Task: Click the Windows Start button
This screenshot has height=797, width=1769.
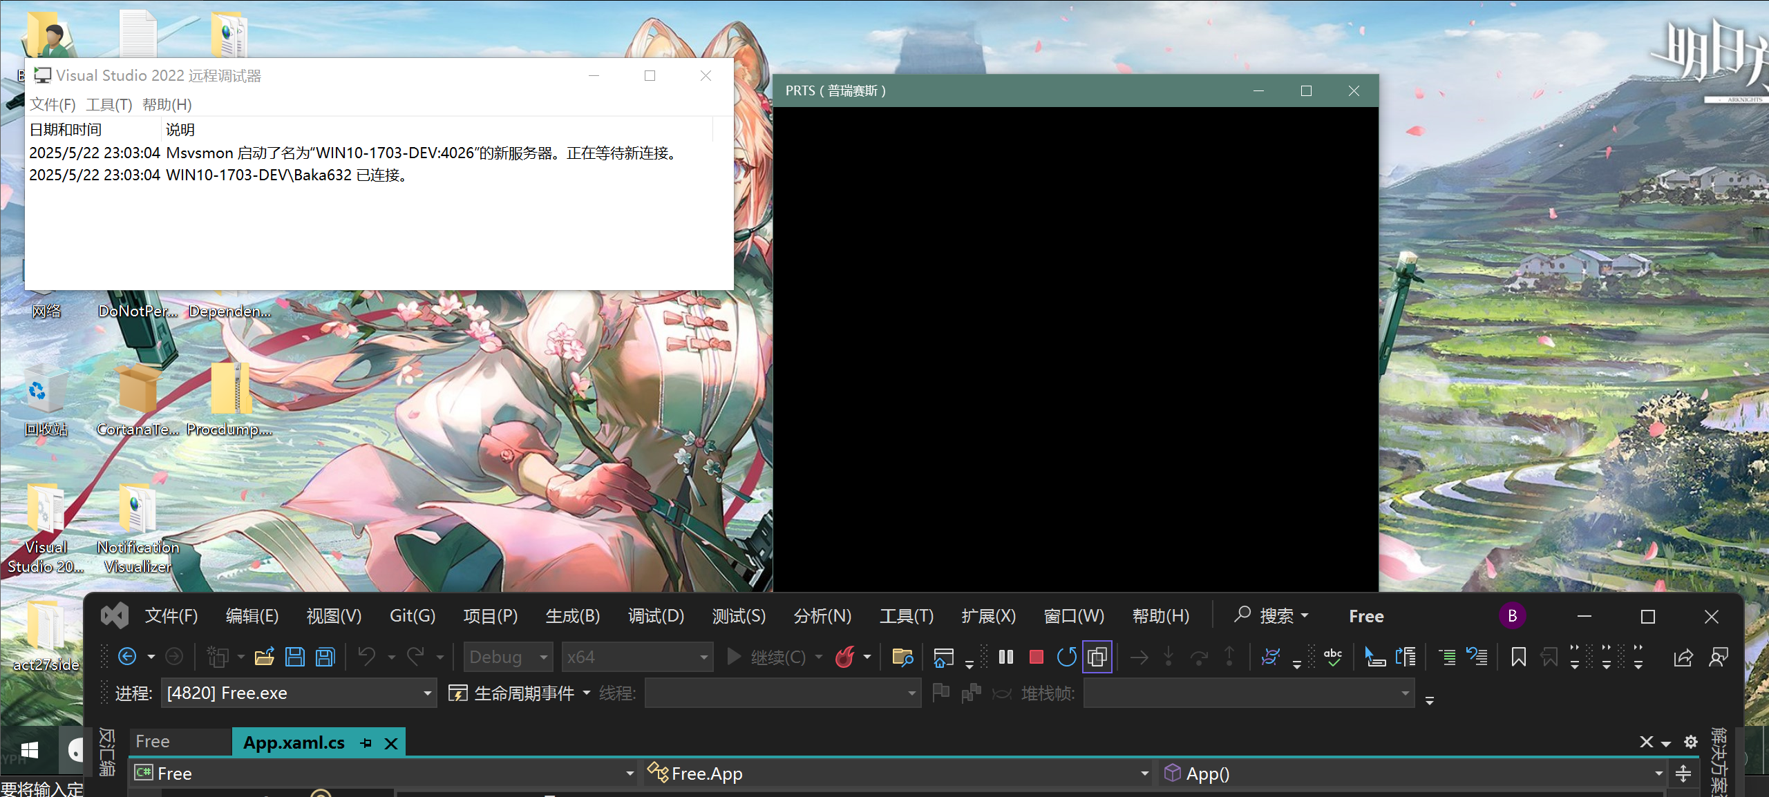Action: tap(29, 750)
